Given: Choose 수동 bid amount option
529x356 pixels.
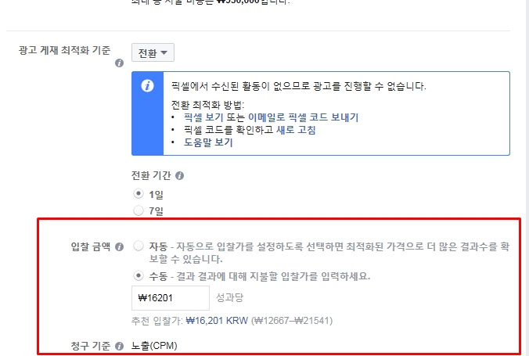Looking at the screenshot, I should (139, 275).
